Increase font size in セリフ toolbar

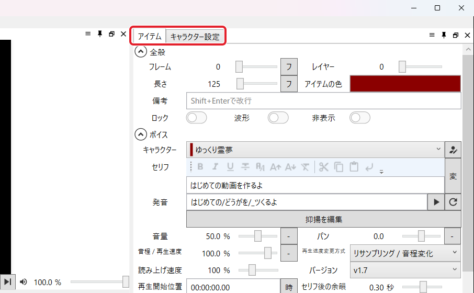tap(275, 166)
